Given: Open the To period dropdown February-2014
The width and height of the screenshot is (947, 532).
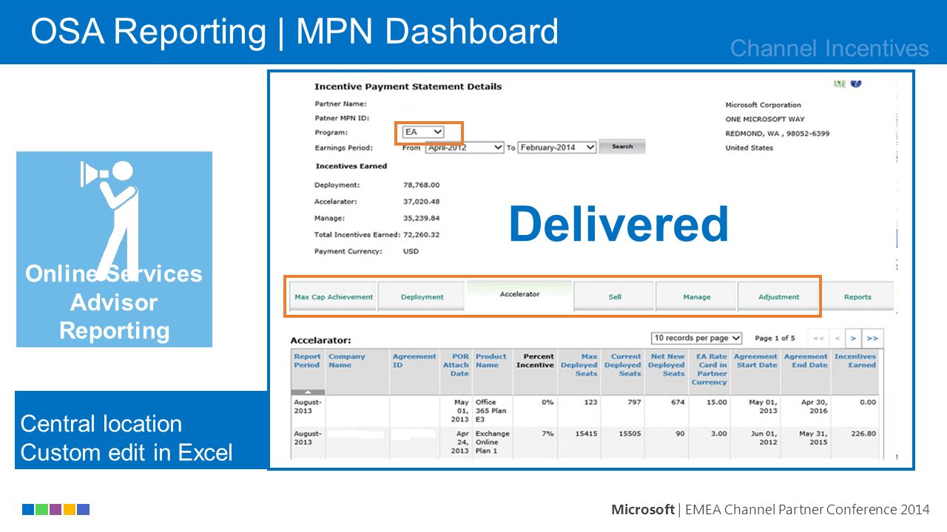Looking at the screenshot, I should coord(557,147).
